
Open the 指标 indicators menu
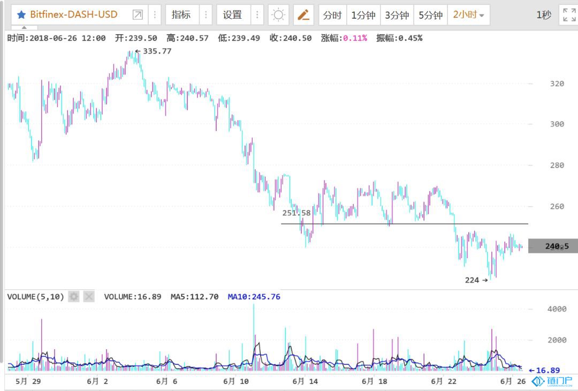point(181,15)
